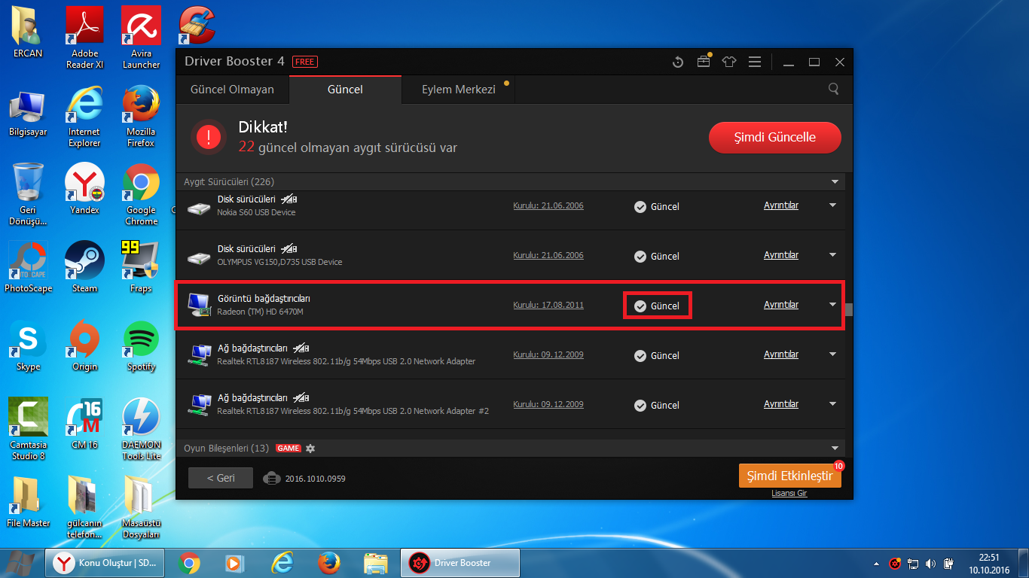Select the Yandex desktop shortcut
The image size is (1029, 578).
click(84, 189)
